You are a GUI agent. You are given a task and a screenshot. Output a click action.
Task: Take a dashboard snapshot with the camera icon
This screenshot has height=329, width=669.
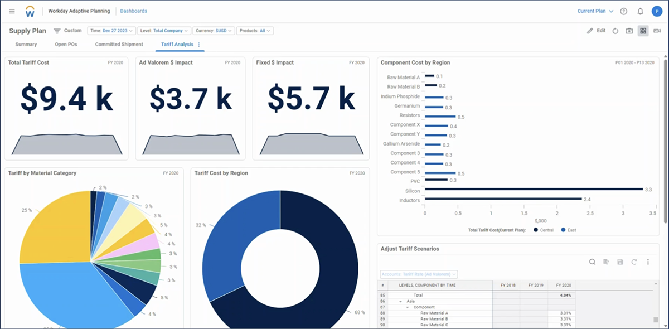(629, 31)
